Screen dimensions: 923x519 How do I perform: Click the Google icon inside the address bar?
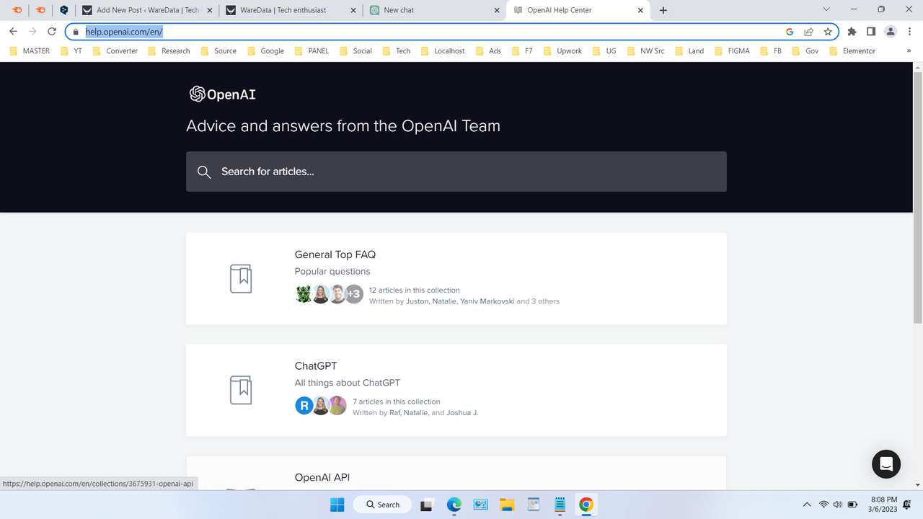(x=789, y=32)
